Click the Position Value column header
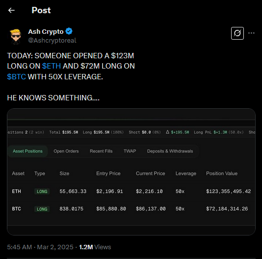This screenshot has height=259, width=262. click(222, 173)
